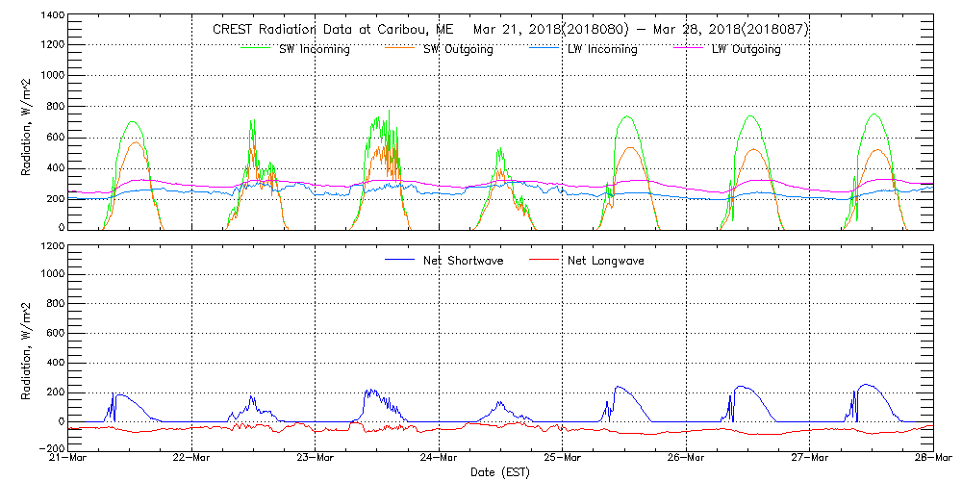Click the 'LW Outgoing' legend entry
This screenshot has height=481, width=962.
(x=747, y=49)
